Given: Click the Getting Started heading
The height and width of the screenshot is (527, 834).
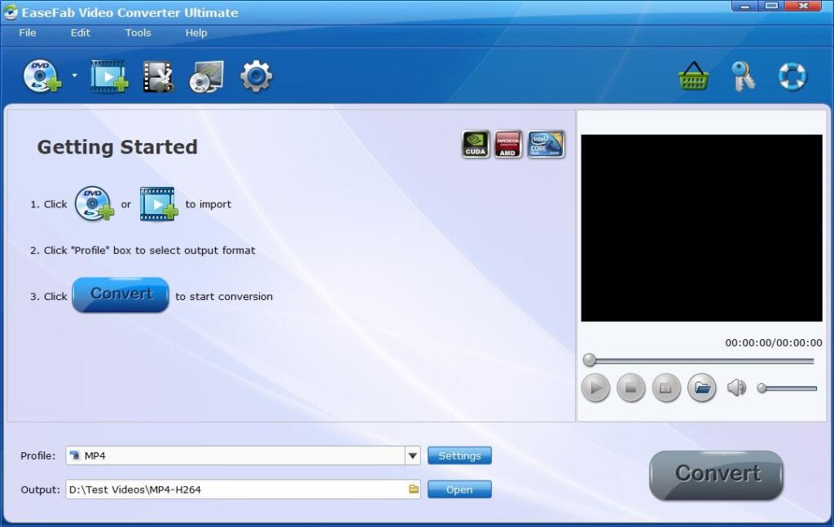Looking at the screenshot, I should tap(117, 146).
